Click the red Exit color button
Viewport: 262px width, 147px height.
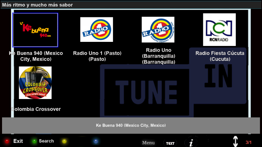point(7,141)
